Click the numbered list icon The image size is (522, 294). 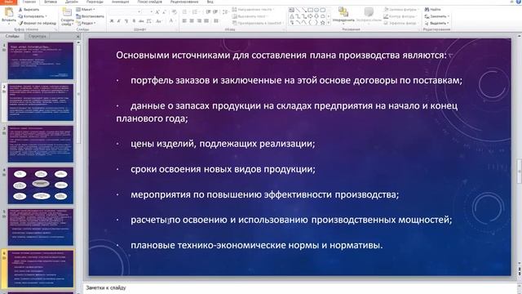[195, 12]
